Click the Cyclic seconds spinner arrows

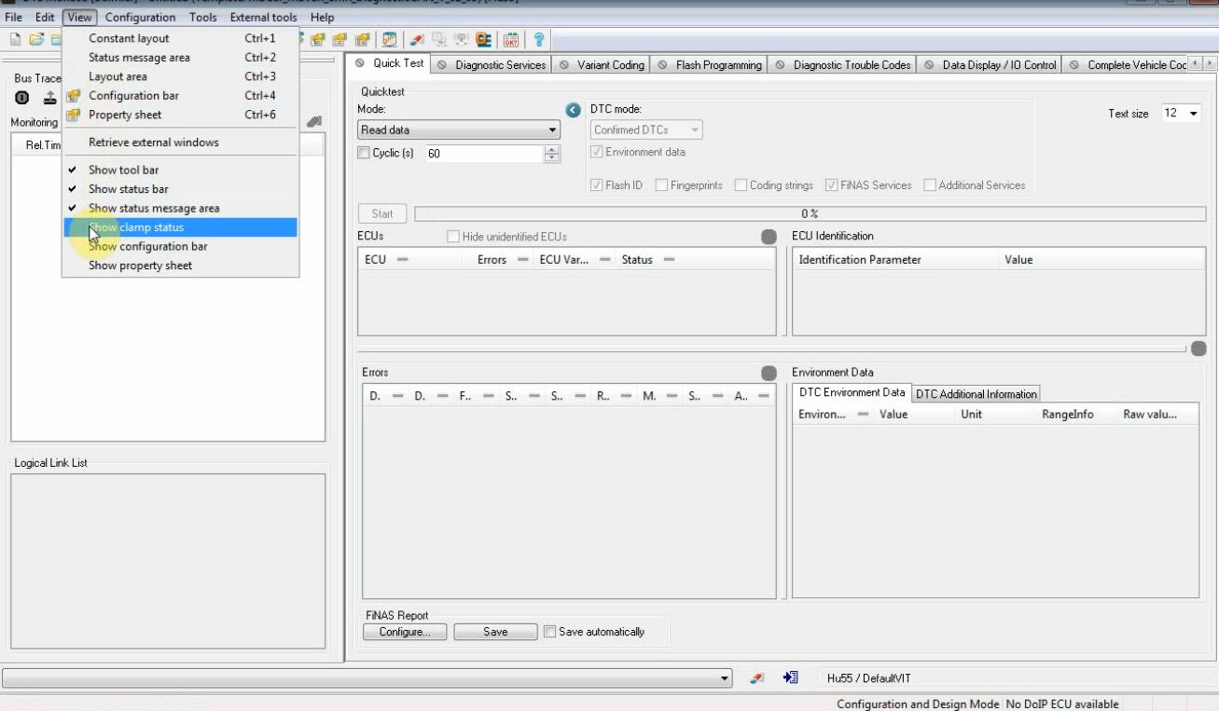551,154
